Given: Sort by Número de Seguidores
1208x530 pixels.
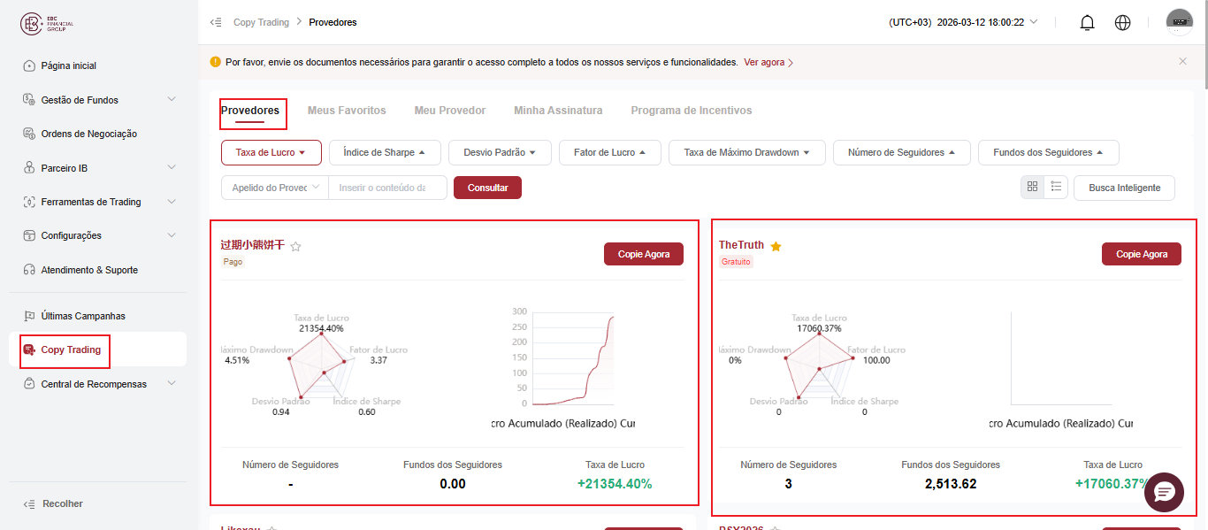Looking at the screenshot, I should coord(902,152).
